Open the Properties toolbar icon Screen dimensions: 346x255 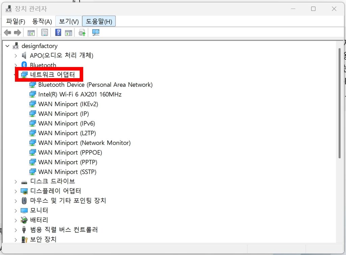(45, 33)
